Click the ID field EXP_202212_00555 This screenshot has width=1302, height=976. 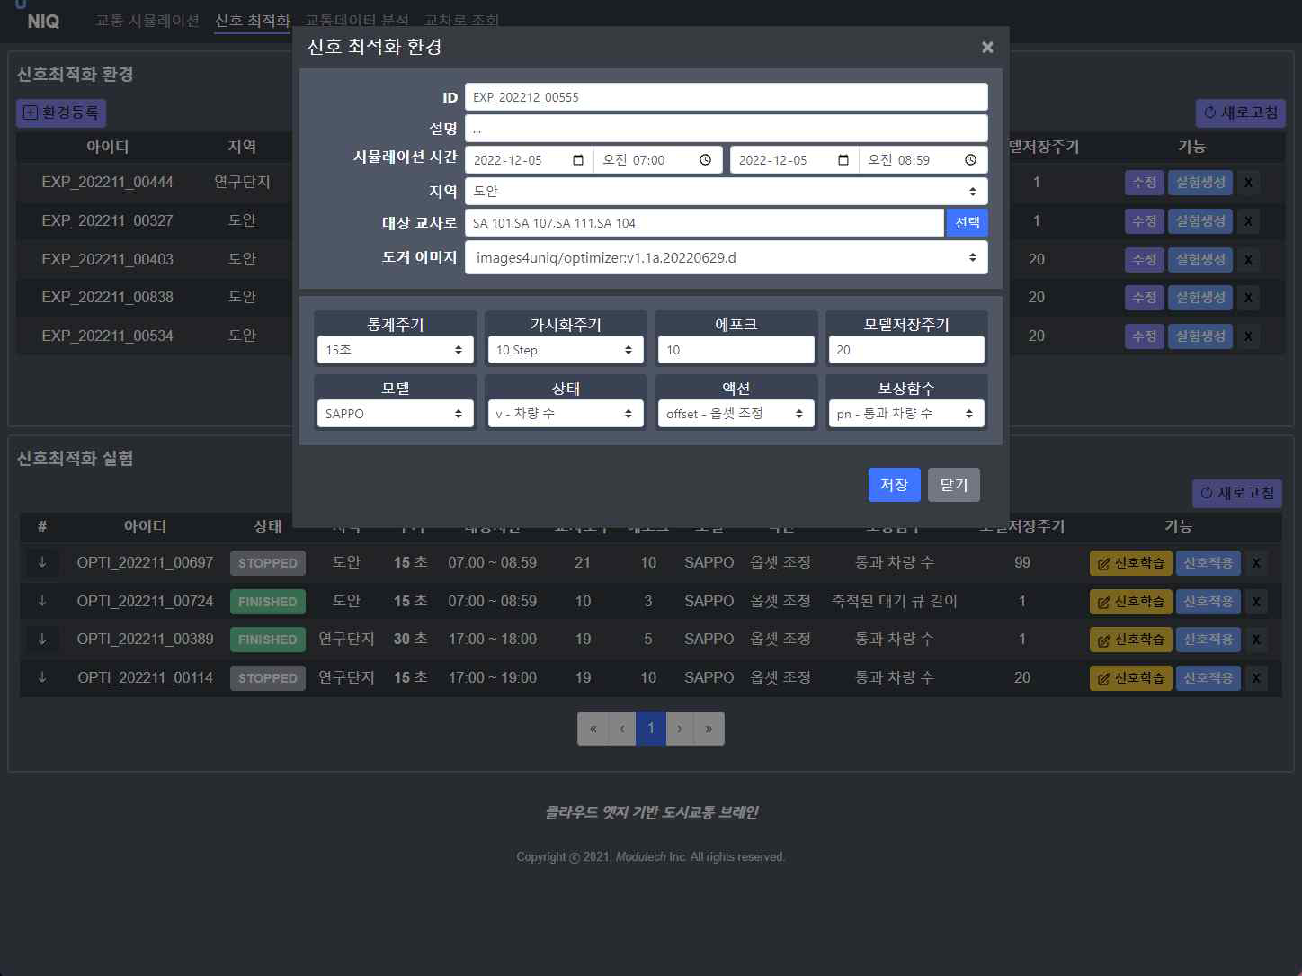click(x=726, y=97)
